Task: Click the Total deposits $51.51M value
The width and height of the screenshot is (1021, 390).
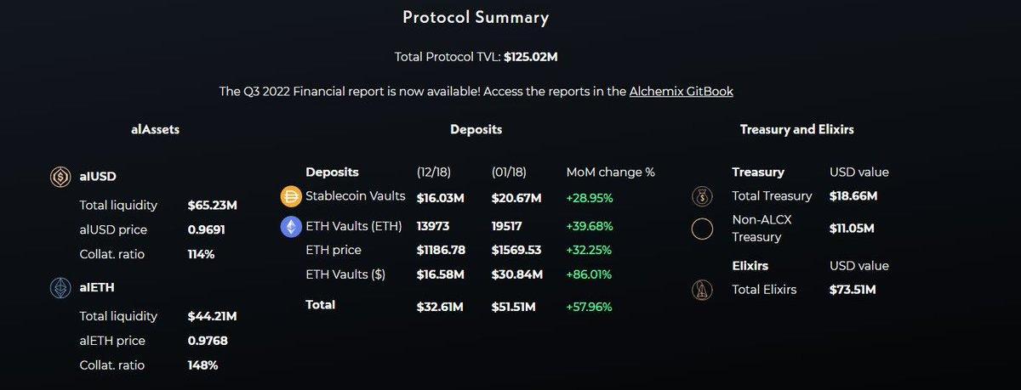Action: pyautogui.click(x=513, y=306)
